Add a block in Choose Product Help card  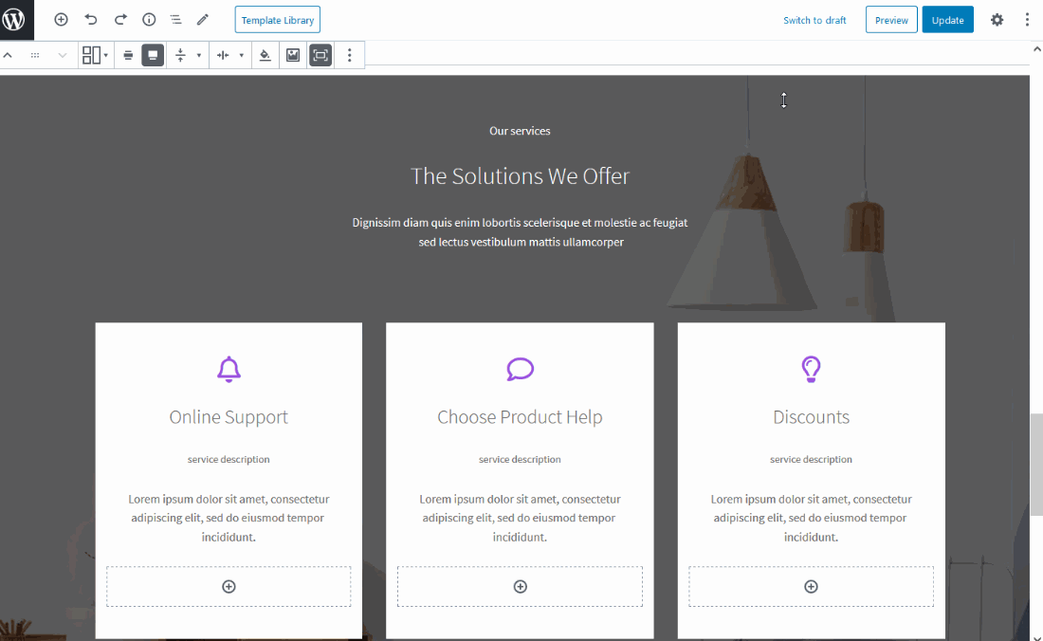521,586
